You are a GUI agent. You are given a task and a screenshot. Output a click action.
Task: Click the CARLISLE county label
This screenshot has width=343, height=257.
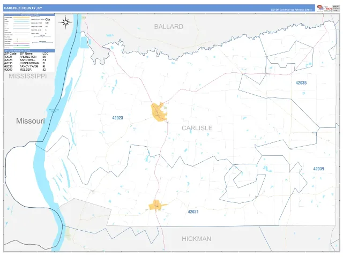tap(197, 128)
